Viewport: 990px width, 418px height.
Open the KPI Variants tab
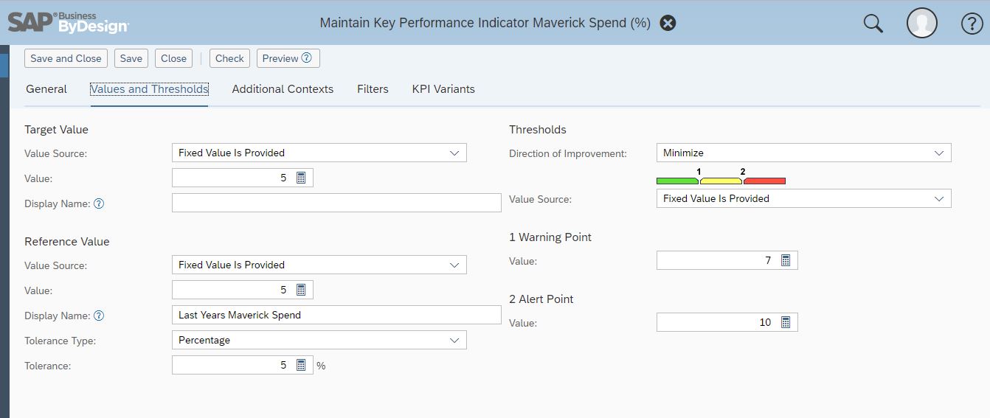tap(443, 89)
